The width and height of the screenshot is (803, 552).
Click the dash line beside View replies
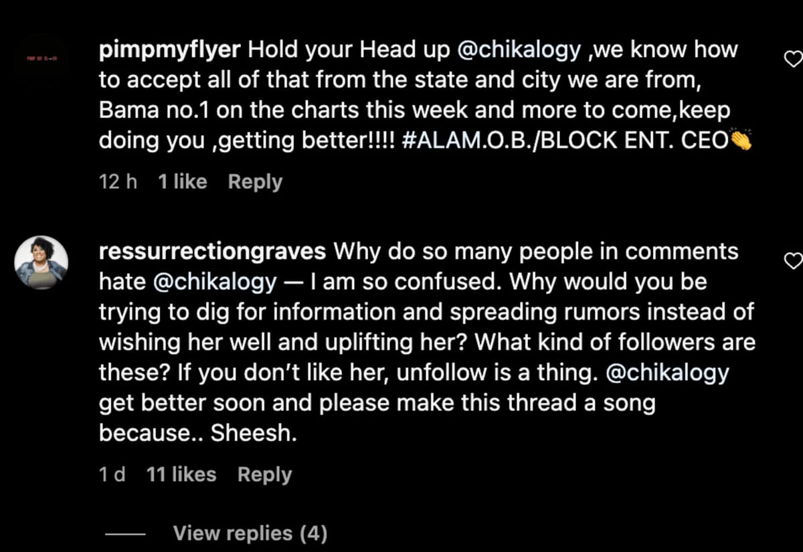point(125,534)
